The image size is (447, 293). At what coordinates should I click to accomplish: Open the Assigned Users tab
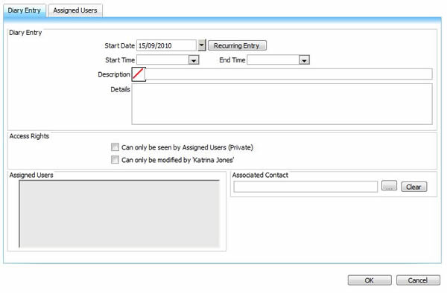click(75, 10)
